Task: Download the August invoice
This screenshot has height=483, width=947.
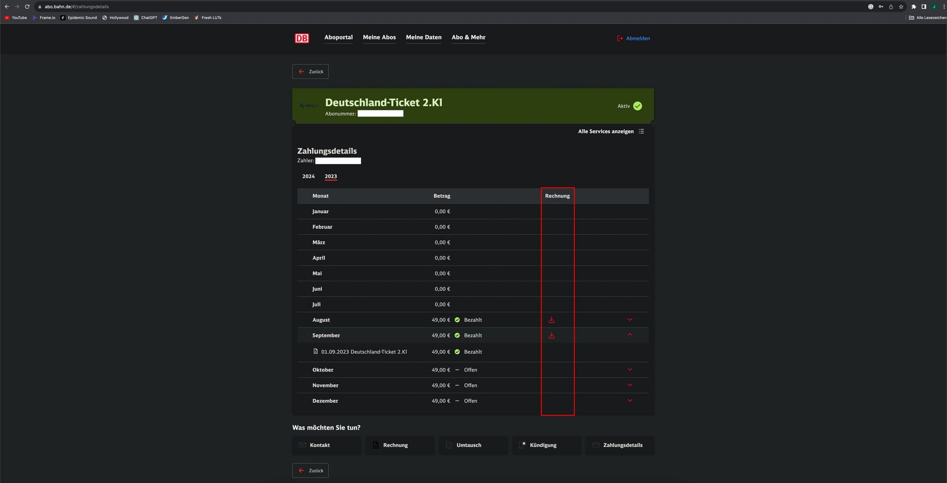Action: [x=552, y=320]
